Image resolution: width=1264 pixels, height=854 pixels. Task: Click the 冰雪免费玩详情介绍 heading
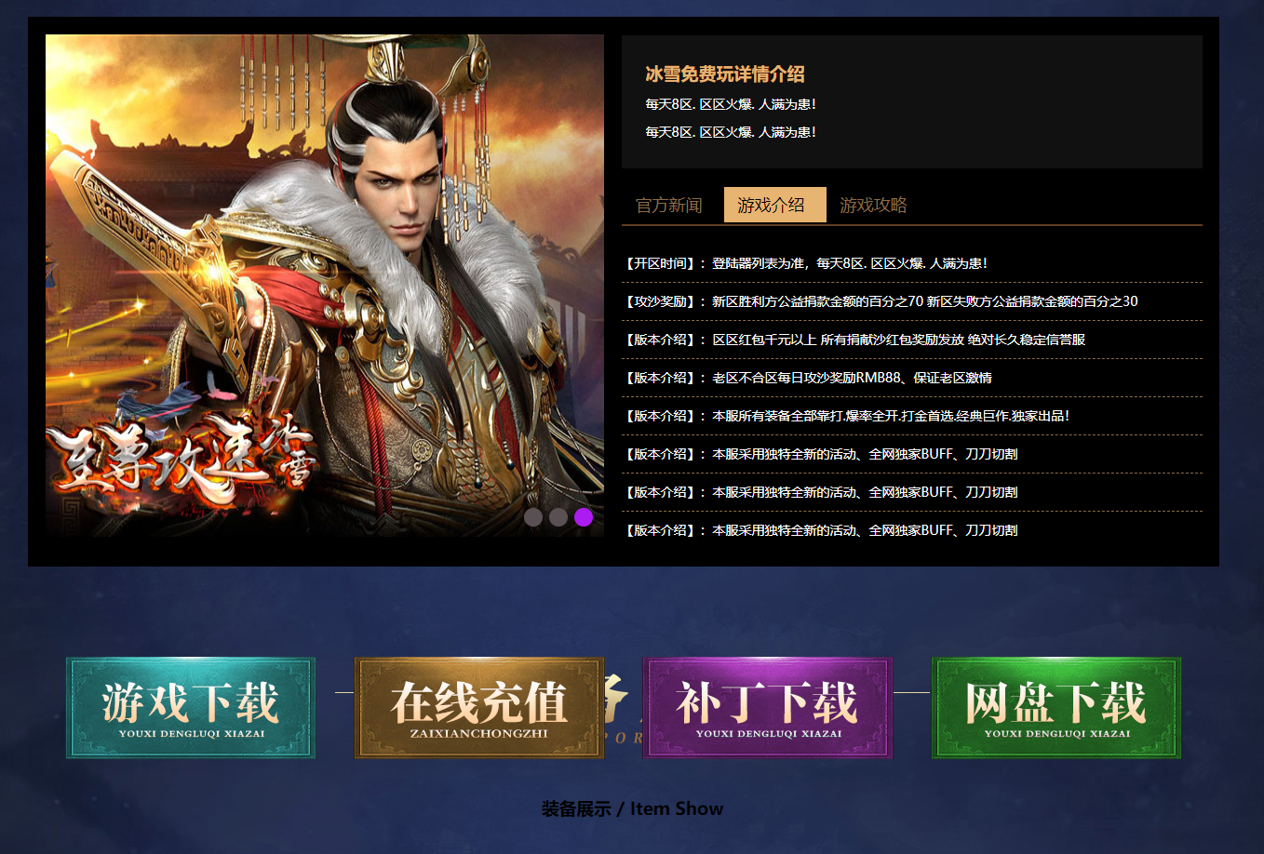tap(725, 74)
